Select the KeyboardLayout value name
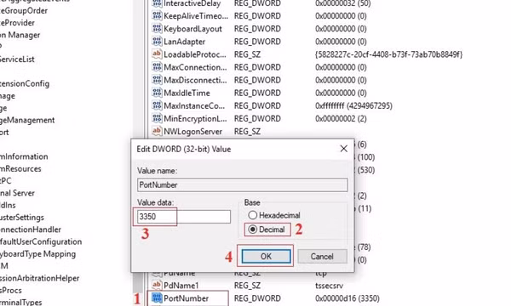This screenshot has width=511, height=306. (x=193, y=29)
